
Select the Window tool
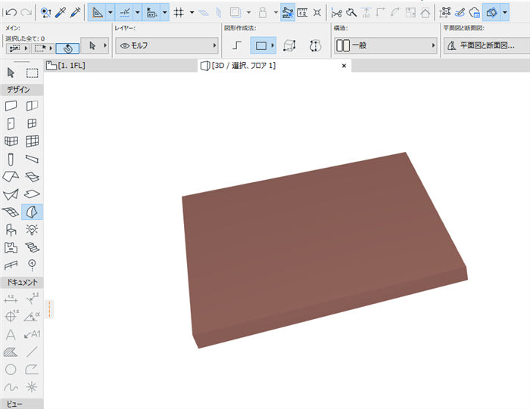pyautogui.click(x=32, y=123)
